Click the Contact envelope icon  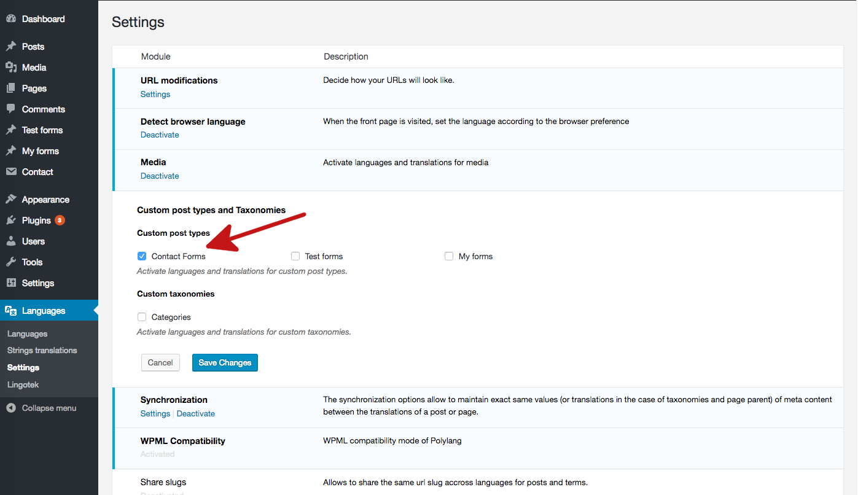coord(11,172)
